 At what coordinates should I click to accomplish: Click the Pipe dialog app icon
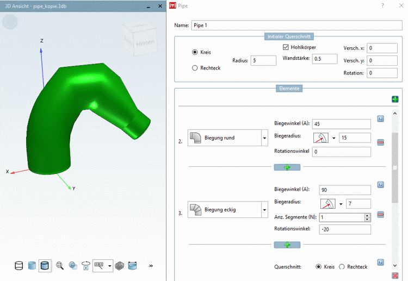172,5
